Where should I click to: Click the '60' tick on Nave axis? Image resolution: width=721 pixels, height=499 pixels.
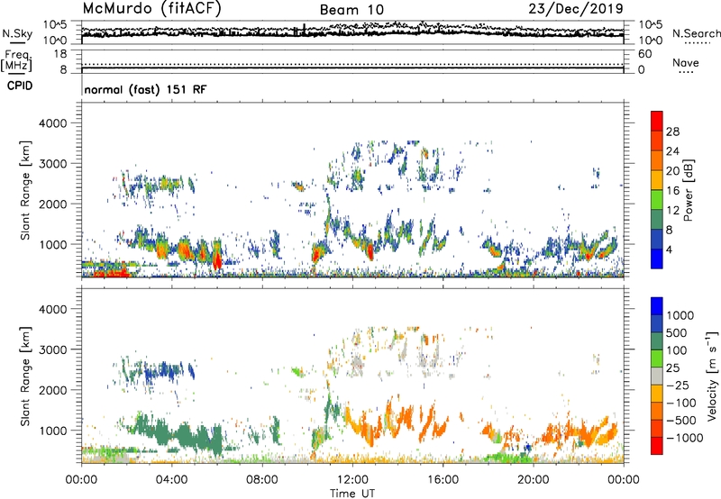tap(644, 54)
